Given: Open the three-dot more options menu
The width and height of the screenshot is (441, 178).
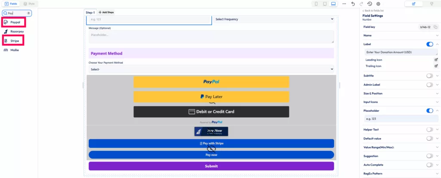Looking at the screenshot, I should pyautogui.click(x=344, y=4).
